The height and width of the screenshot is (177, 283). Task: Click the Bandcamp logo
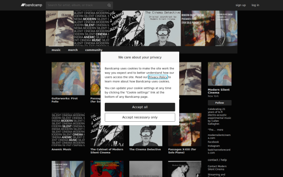tap(32, 5)
